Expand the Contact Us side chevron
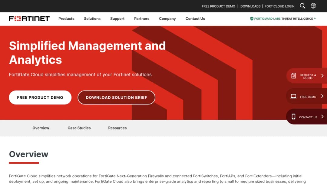 pyautogui.click(x=322, y=117)
